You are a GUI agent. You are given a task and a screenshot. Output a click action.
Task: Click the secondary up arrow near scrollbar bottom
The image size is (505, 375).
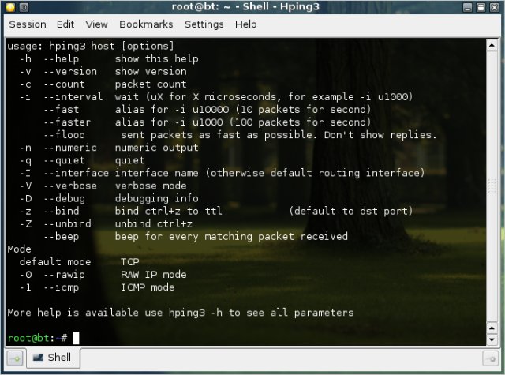pyautogui.click(x=492, y=328)
